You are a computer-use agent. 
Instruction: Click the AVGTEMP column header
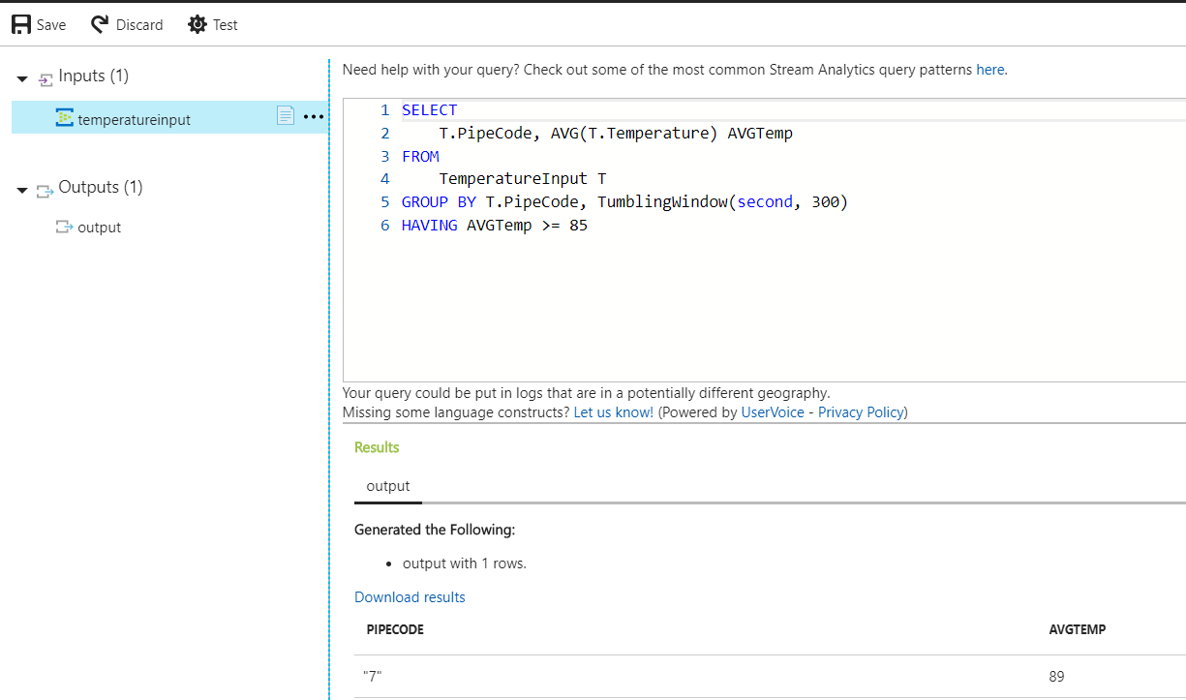tap(1078, 629)
